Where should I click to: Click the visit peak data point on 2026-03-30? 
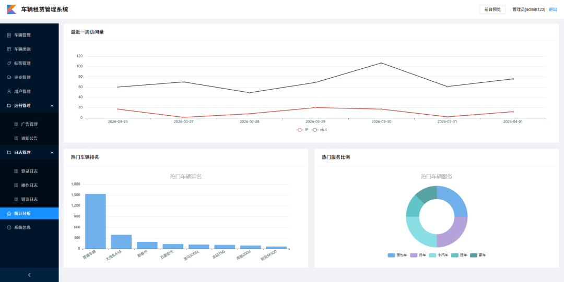[x=381, y=63]
